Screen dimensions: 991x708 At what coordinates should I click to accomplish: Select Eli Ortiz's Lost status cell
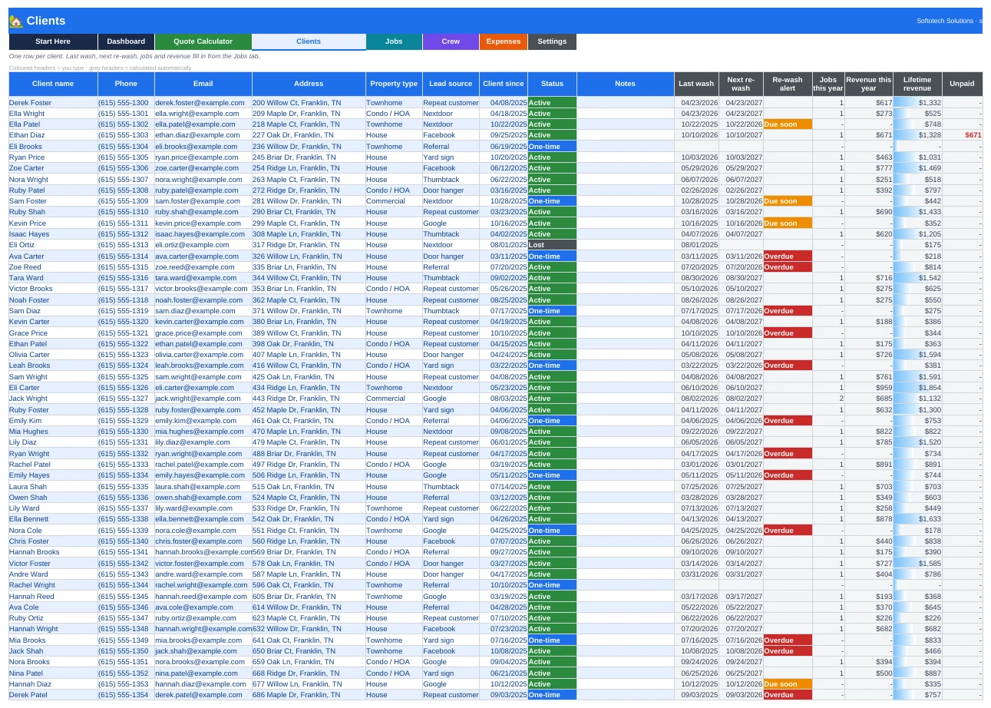click(552, 245)
